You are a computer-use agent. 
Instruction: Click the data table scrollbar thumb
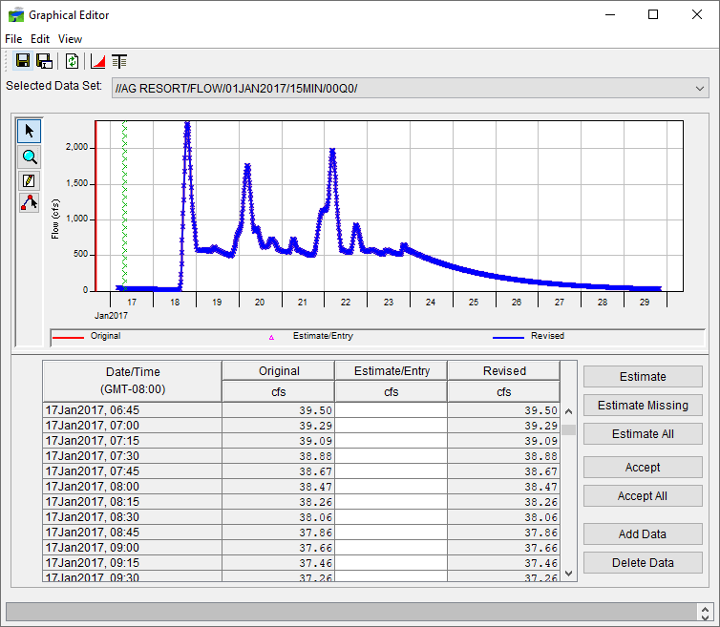pos(568,429)
